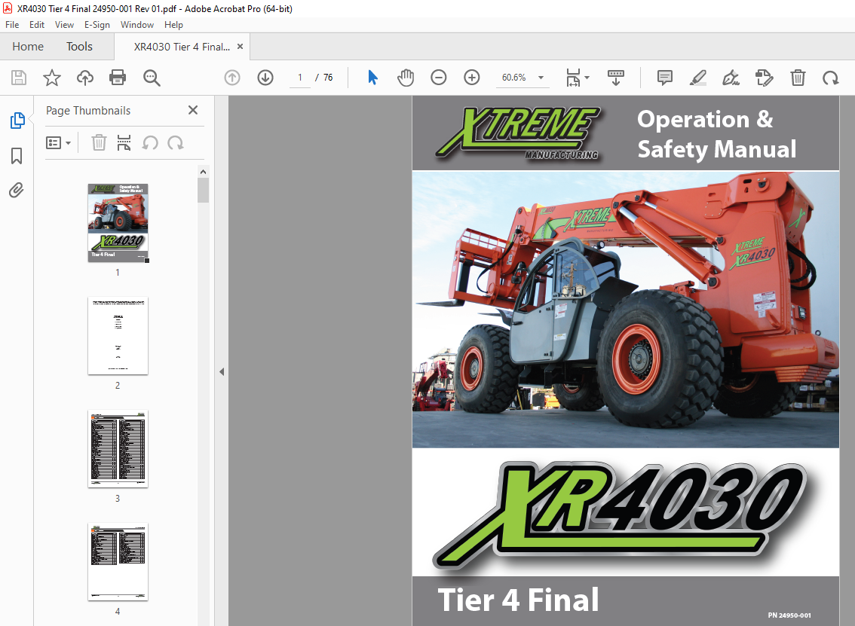Select page 4 thumbnail

coord(118,562)
